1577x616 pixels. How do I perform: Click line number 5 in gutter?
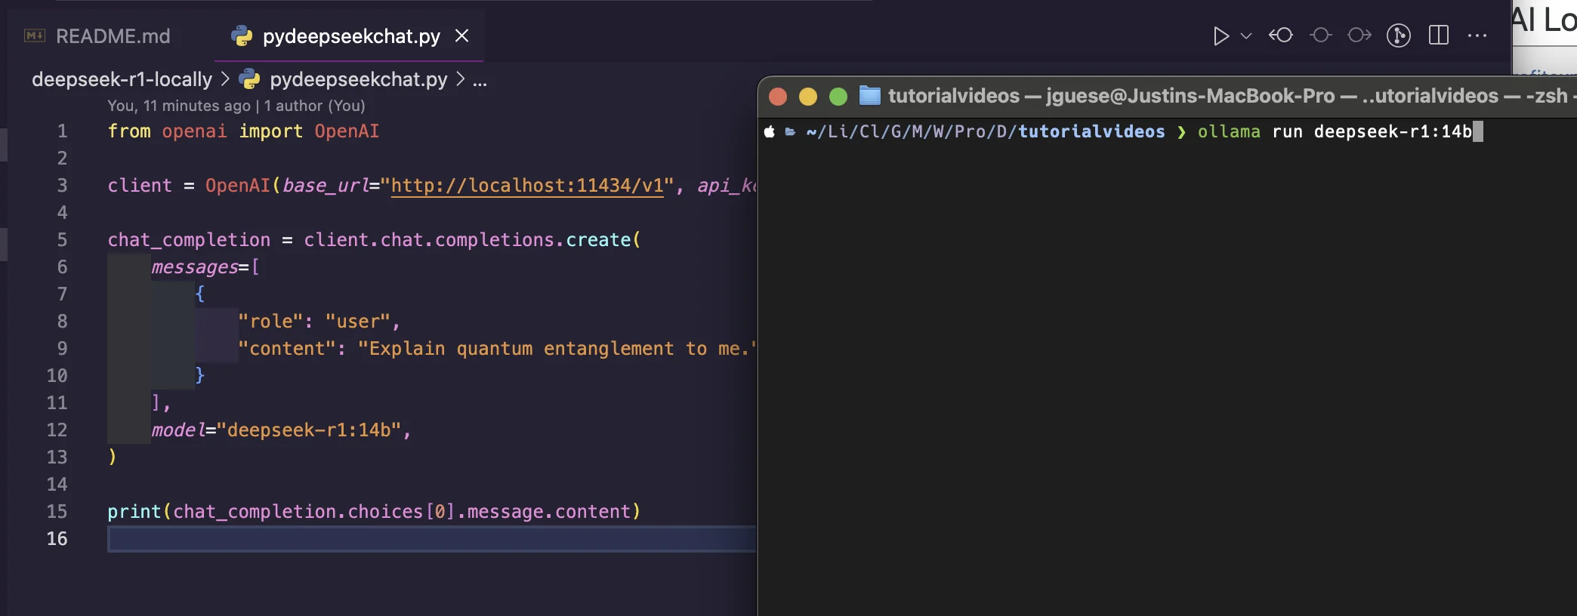[62, 240]
